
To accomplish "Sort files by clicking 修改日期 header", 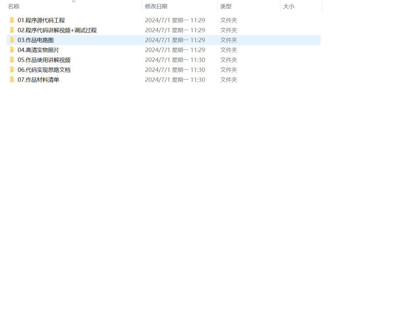I will click(156, 6).
